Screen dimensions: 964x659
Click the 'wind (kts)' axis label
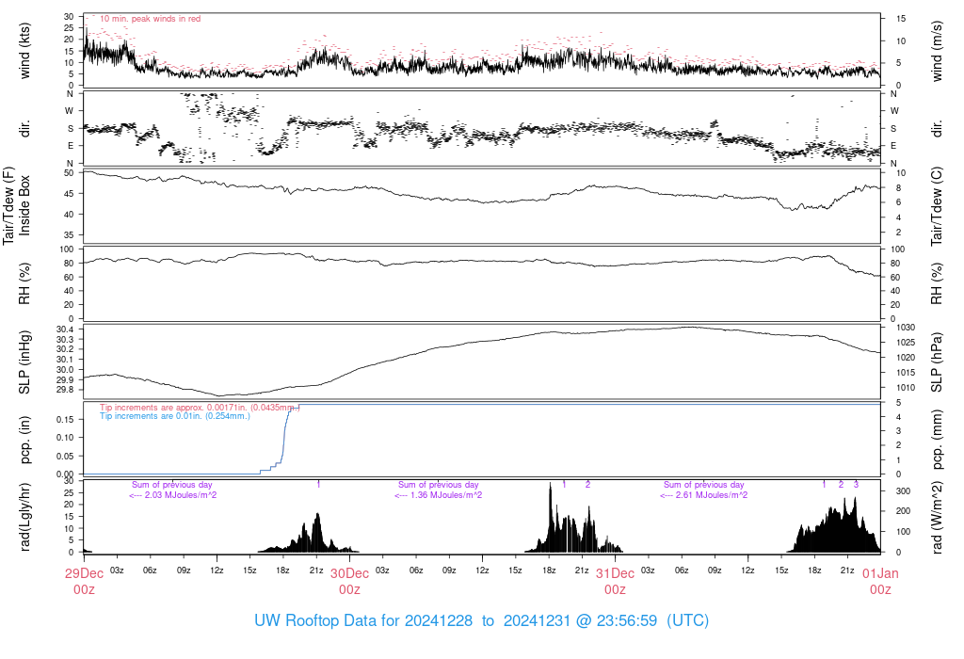pyautogui.click(x=25, y=52)
